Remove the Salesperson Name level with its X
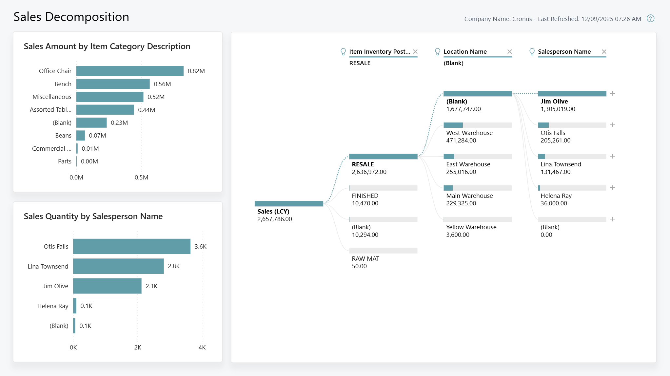Viewport: 670px width, 376px height. coord(604,51)
